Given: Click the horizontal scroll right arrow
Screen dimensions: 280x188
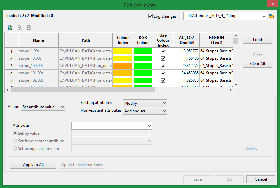Looking at the screenshot, I should click(x=231, y=90).
